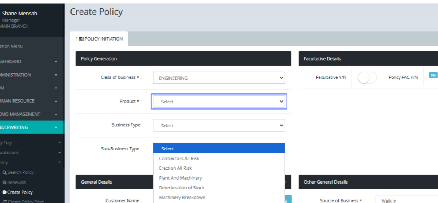Expand the Dashboard sidebar menu
The image size is (438, 203).
[x=29, y=62]
